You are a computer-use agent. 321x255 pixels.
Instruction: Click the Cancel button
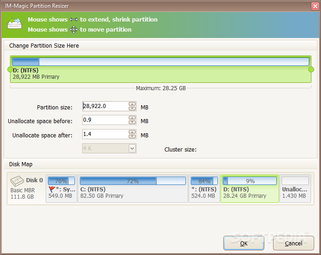point(293,243)
